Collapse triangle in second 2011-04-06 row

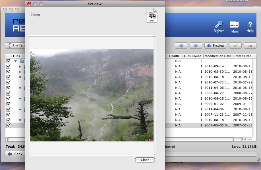[20, 109]
